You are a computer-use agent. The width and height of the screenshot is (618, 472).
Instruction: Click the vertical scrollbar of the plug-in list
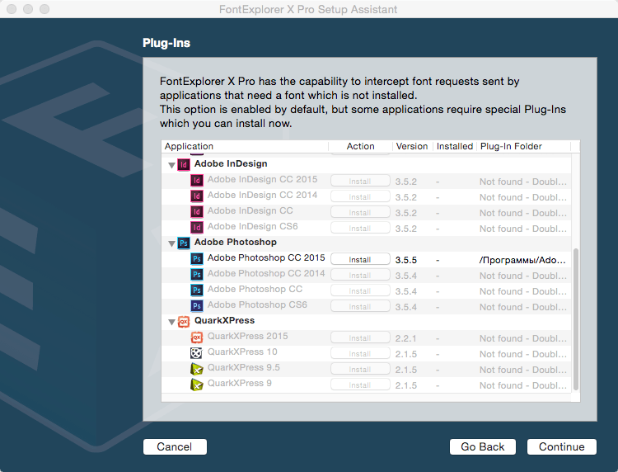coord(576,319)
